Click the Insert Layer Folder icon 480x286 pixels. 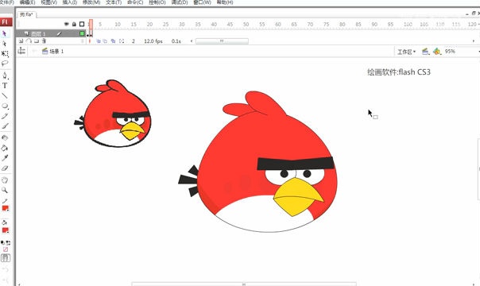pos(37,41)
